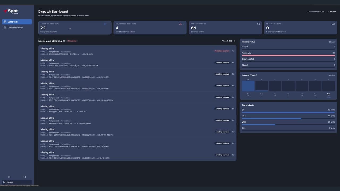Click the 5's product progress bar
Image resolution: width=340 pixels, height=191 pixels.
coord(288,112)
